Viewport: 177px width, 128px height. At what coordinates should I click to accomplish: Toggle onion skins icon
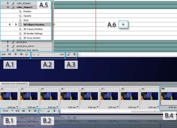[x=68, y=54]
